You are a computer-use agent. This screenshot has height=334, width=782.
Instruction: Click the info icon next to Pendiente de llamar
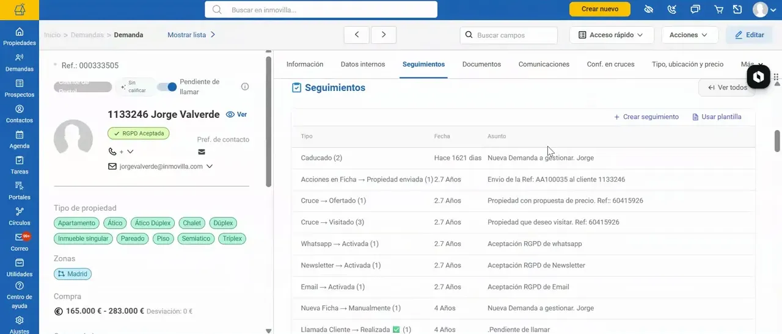click(245, 87)
